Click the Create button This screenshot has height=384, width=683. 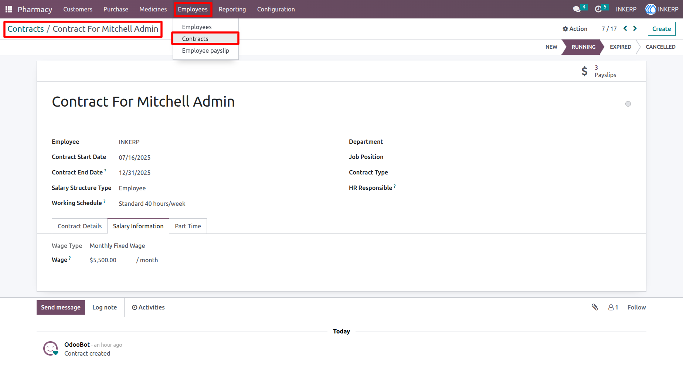[x=662, y=29]
